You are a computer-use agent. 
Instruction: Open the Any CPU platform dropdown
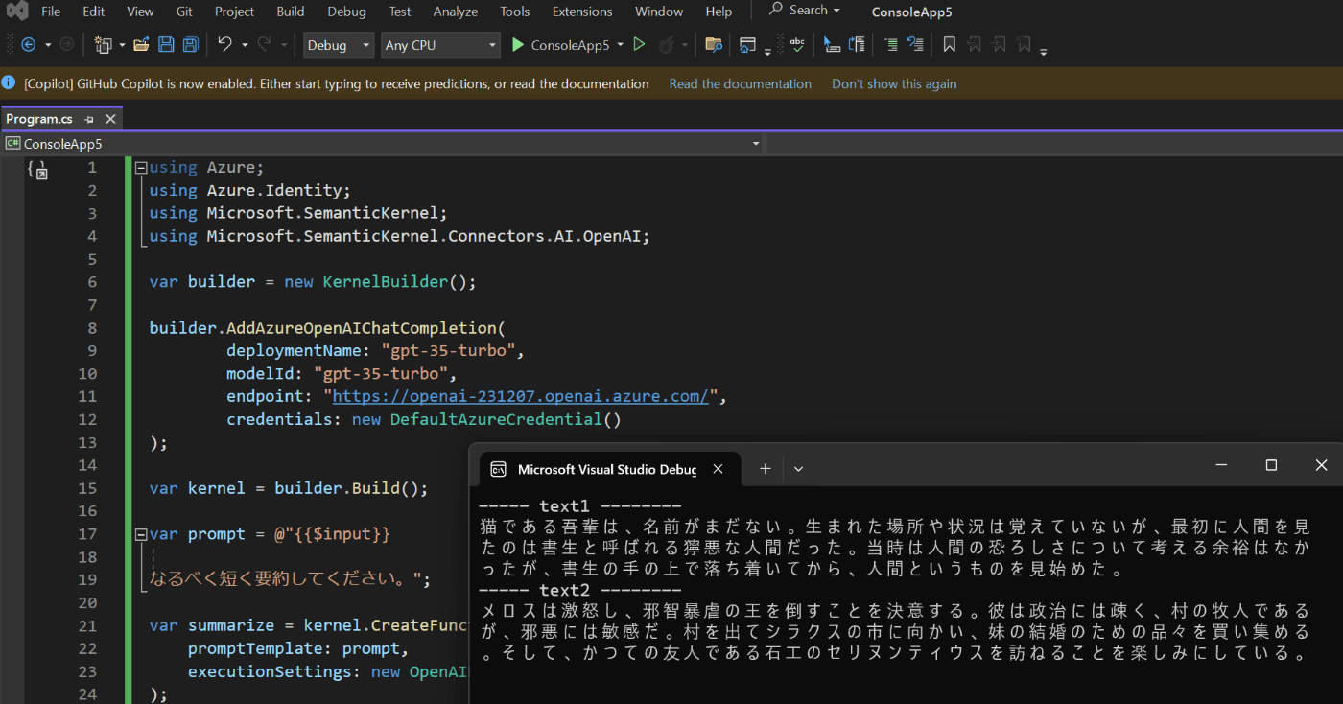pos(440,45)
